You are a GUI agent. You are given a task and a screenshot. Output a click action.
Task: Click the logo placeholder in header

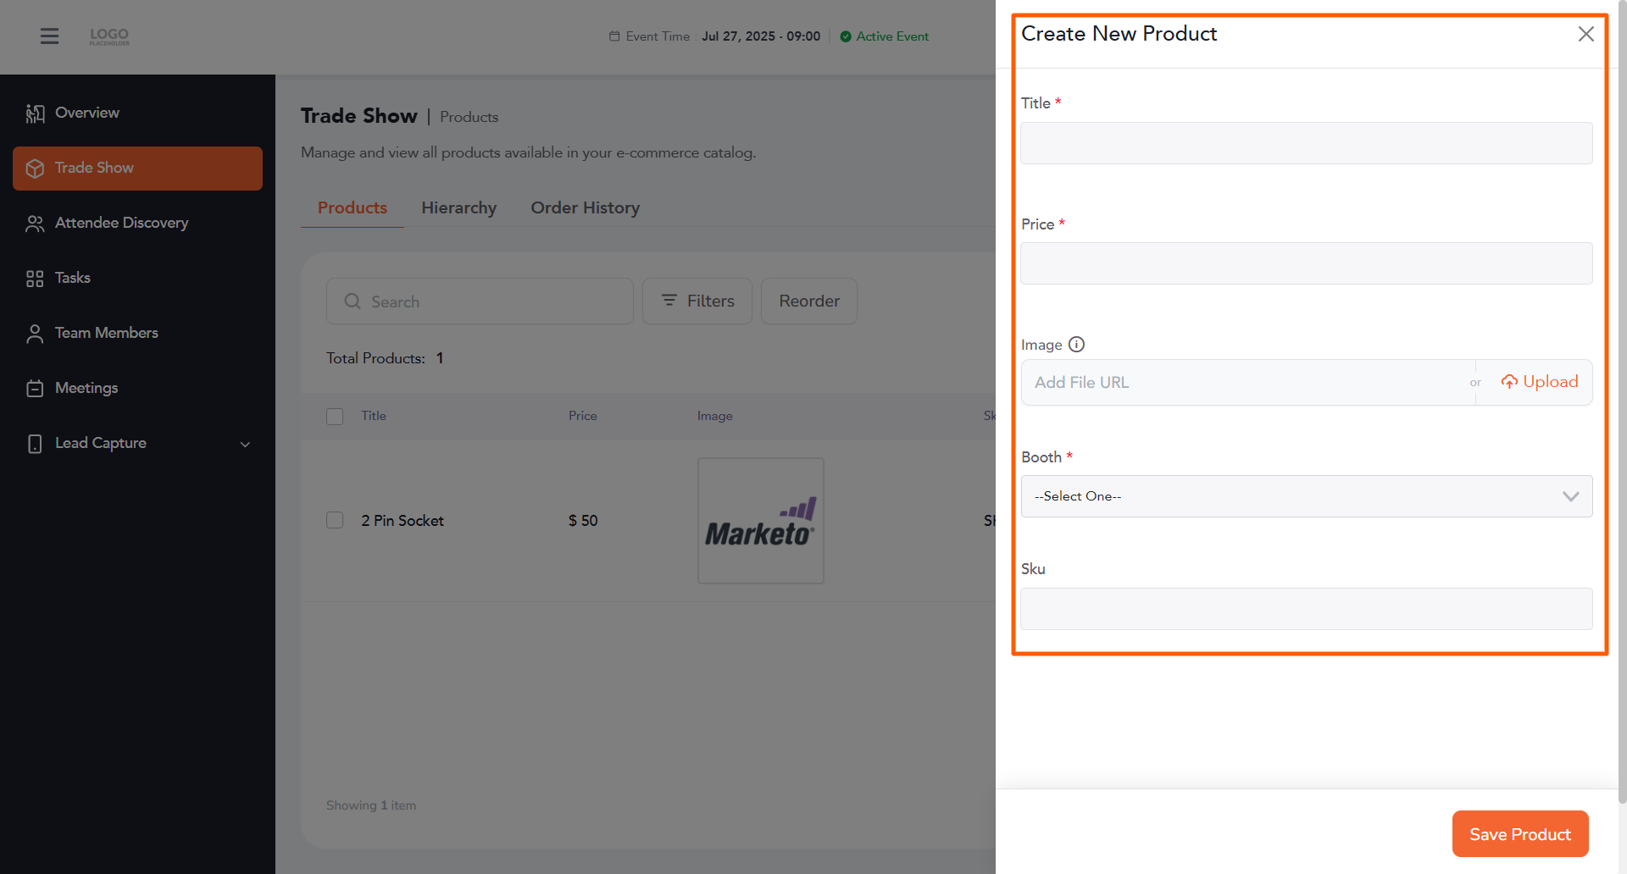pyautogui.click(x=109, y=36)
